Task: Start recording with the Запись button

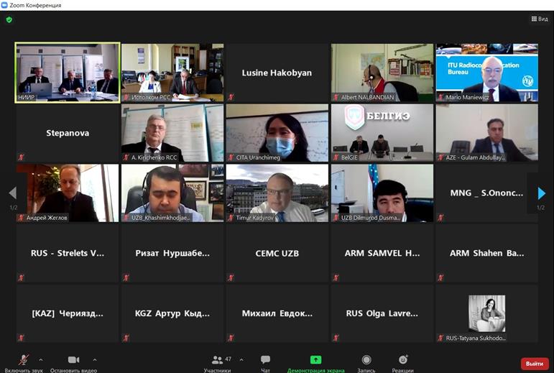Action: (366, 364)
